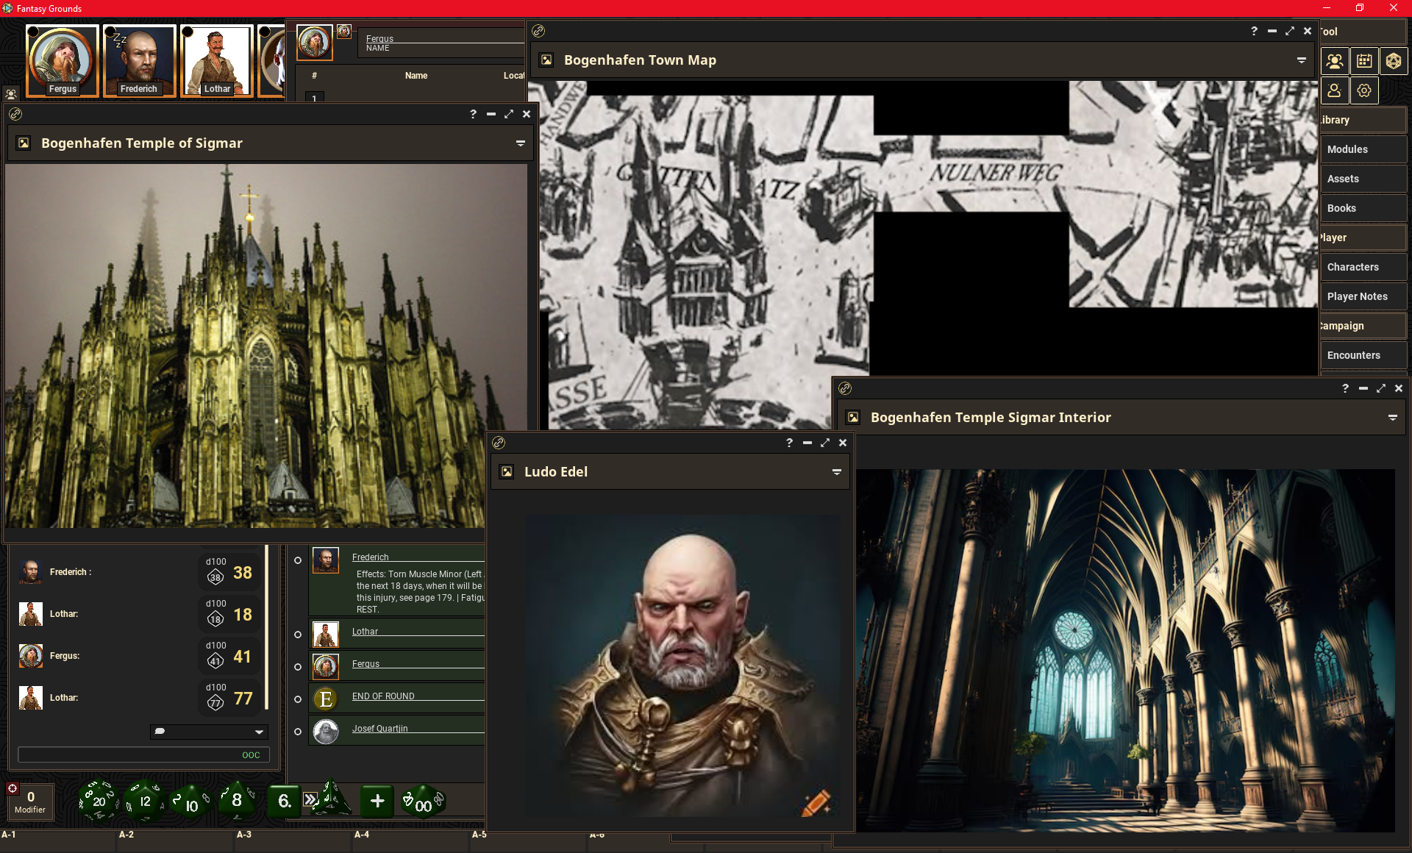Toggle the radio circle for Josef Quartijn

(x=298, y=732)
